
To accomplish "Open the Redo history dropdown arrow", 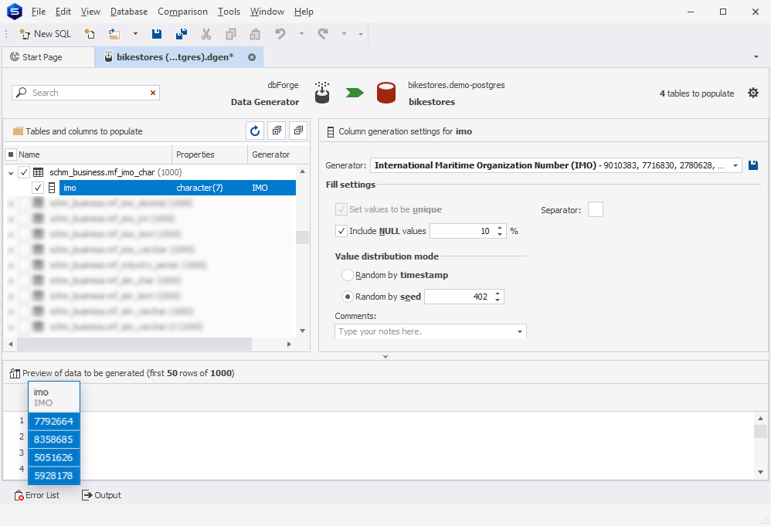I will coord(345,34).
